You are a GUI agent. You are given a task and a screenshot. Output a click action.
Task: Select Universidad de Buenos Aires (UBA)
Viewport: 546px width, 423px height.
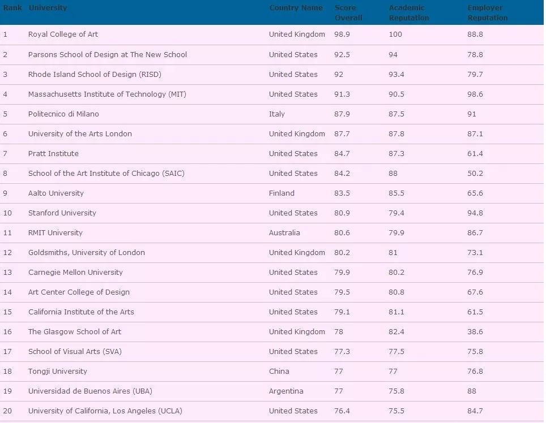tap(90, 391)
